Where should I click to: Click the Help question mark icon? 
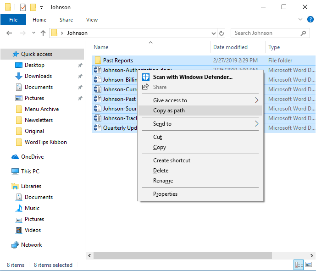310,20
